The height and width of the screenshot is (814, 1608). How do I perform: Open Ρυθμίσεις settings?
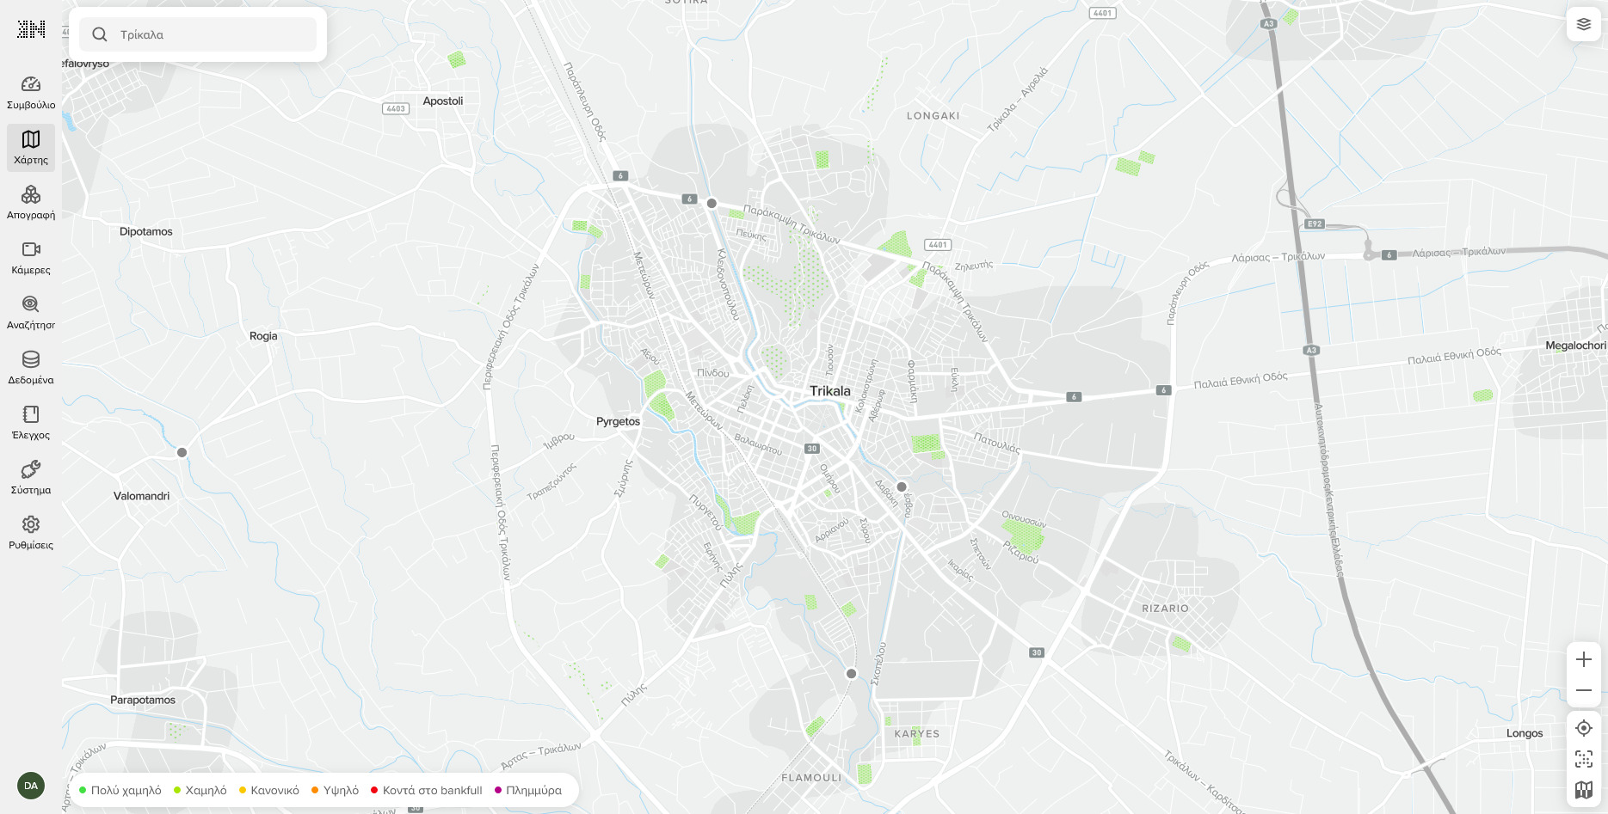pyautogui.click(x=31, y=533)
